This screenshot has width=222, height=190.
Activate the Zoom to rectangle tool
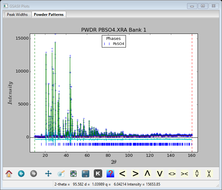[61, 174]
